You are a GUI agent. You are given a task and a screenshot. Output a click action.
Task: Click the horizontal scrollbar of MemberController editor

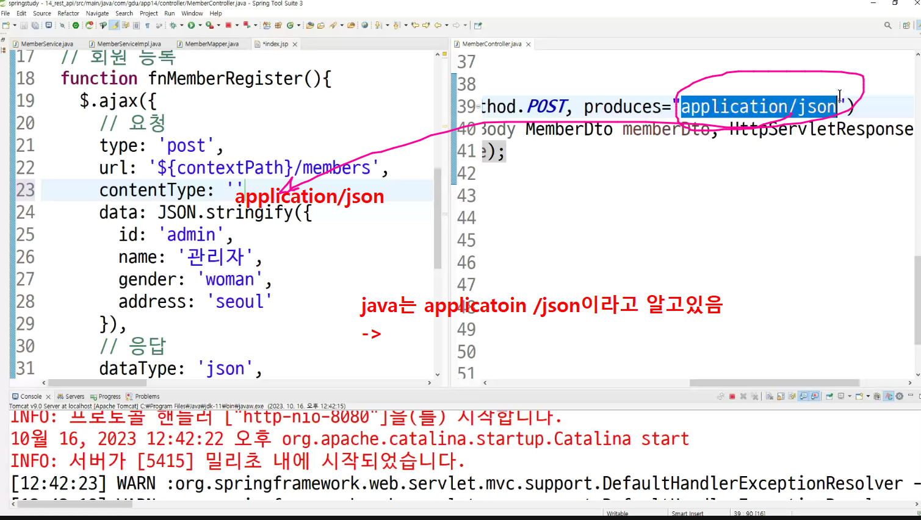point(775,383)
